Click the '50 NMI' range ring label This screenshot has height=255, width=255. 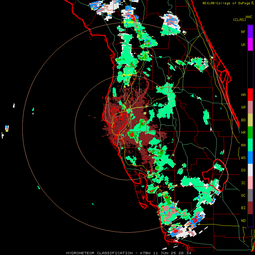pyautogui.click(x=127, y=75)
